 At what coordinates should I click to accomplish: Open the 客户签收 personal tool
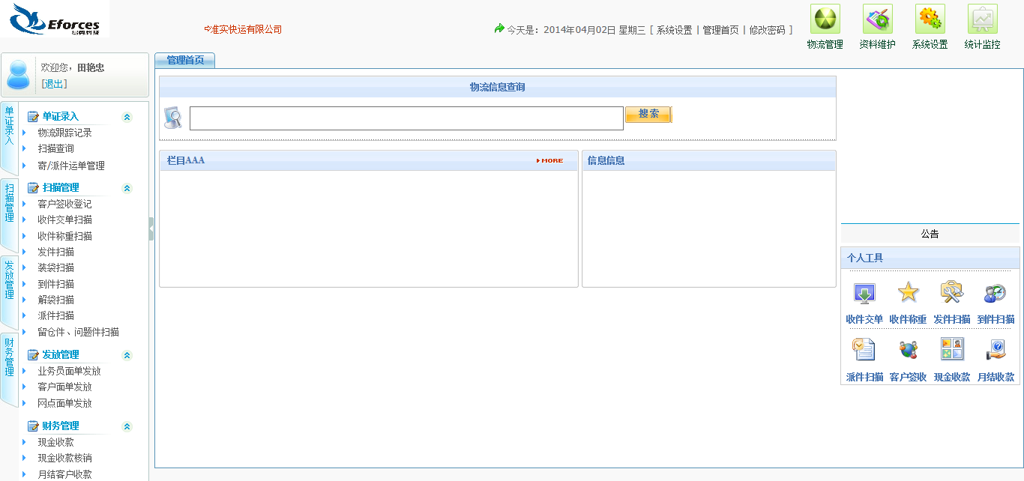[908, 350]
